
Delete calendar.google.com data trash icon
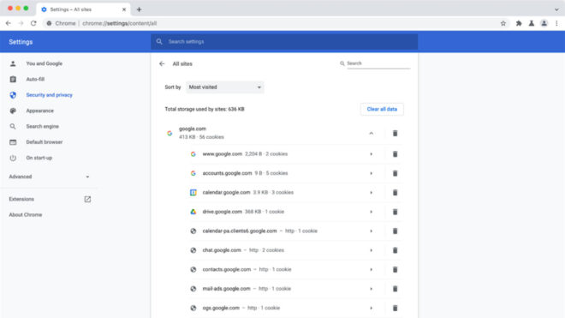(x=395, y=192)
